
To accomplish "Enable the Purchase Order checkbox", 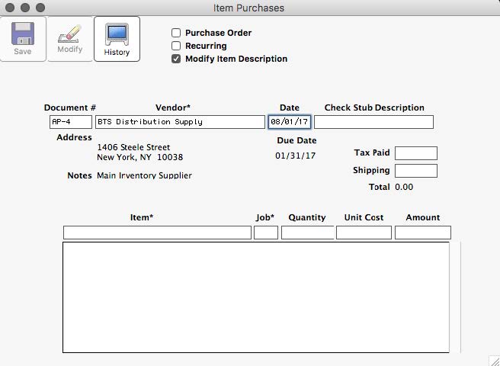I will click(176, 34).
